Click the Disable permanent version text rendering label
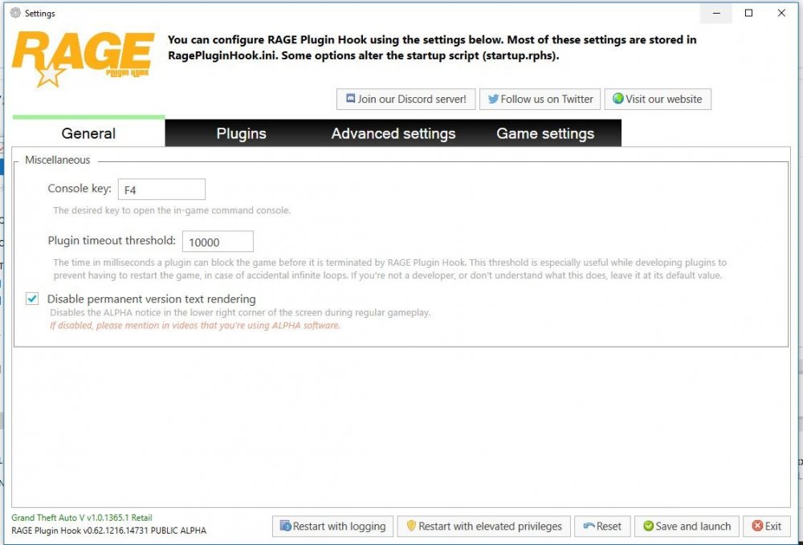This screenshot has height=545, width=803. pos(152,299)
